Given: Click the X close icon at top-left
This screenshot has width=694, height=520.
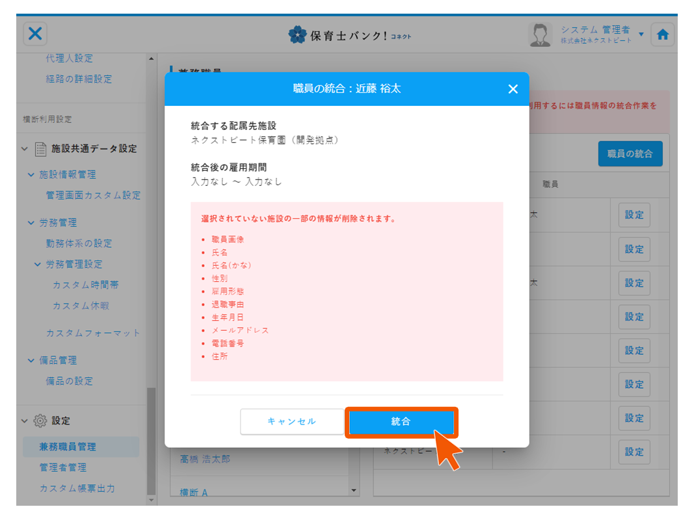Looking at the screenshot, I should [35, 34].
